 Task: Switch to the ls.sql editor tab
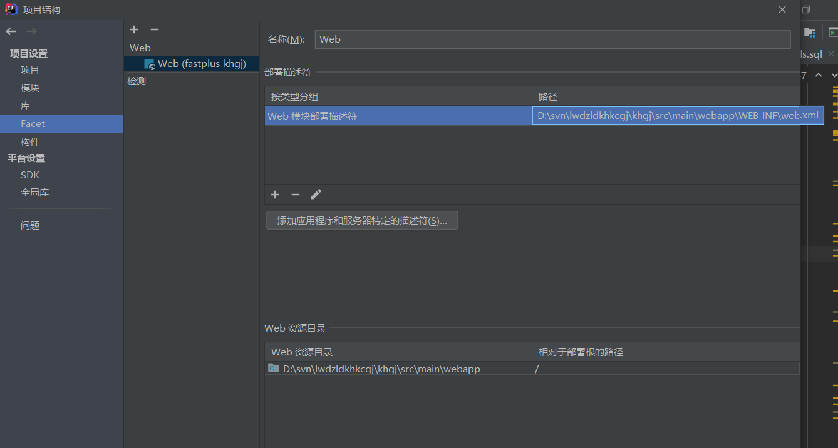[810, 54]
